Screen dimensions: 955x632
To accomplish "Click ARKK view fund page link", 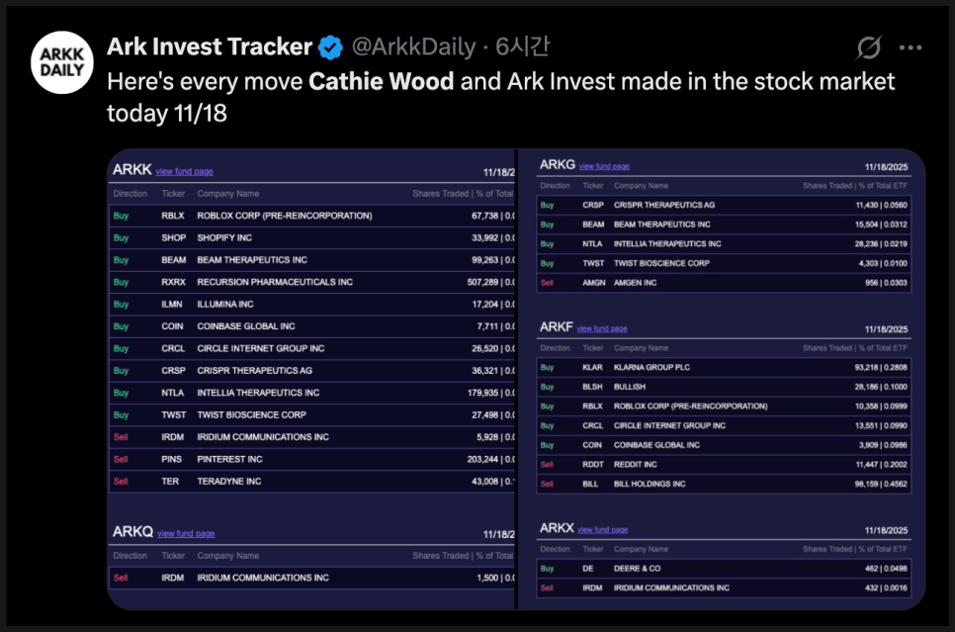I will point(184,172).
